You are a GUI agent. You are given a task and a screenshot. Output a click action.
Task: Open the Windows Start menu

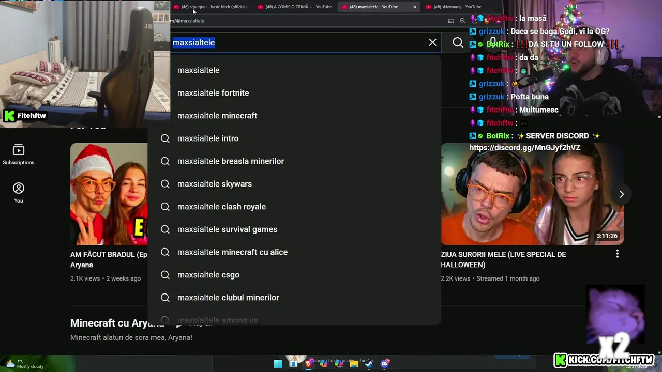tap(278, 364)
